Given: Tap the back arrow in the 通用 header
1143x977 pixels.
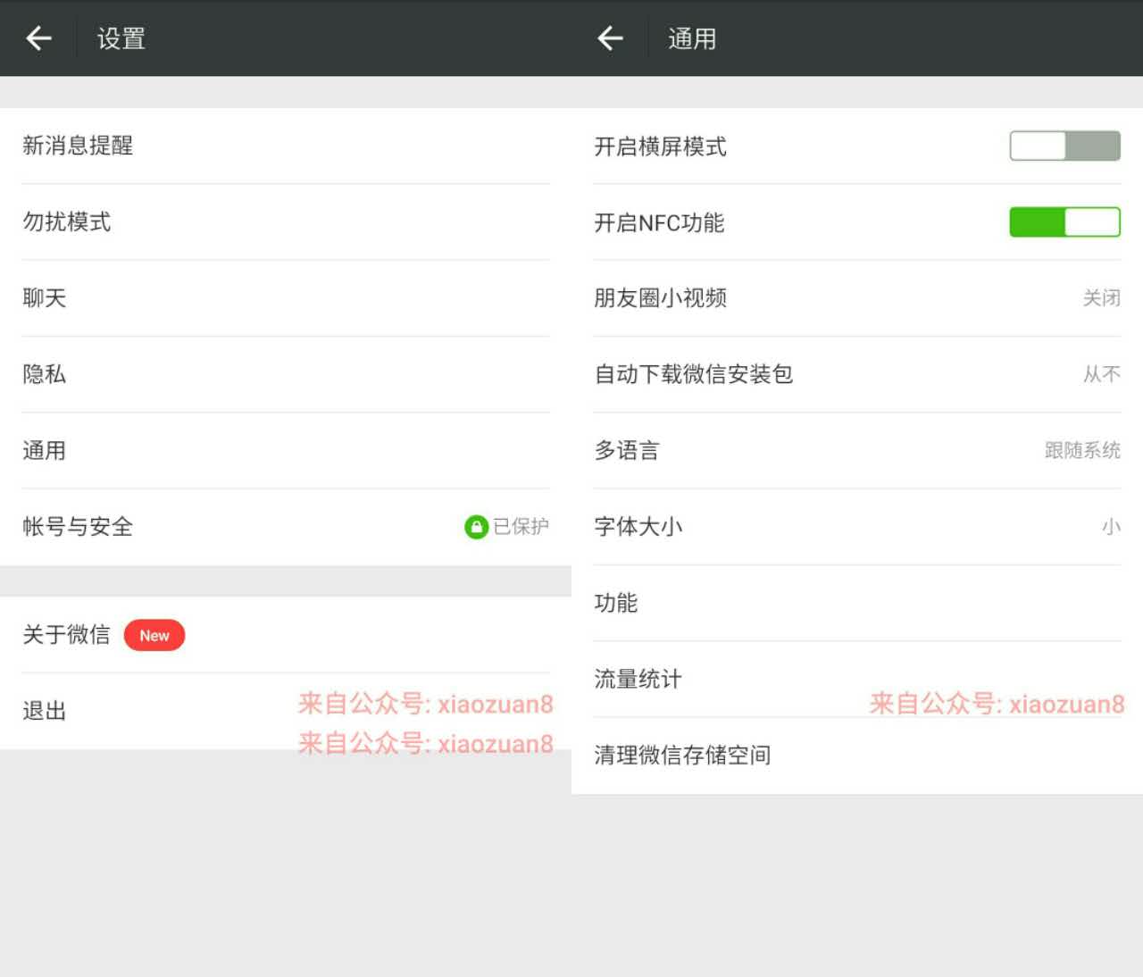Looking at the screenshot, I should pos(611,38).
